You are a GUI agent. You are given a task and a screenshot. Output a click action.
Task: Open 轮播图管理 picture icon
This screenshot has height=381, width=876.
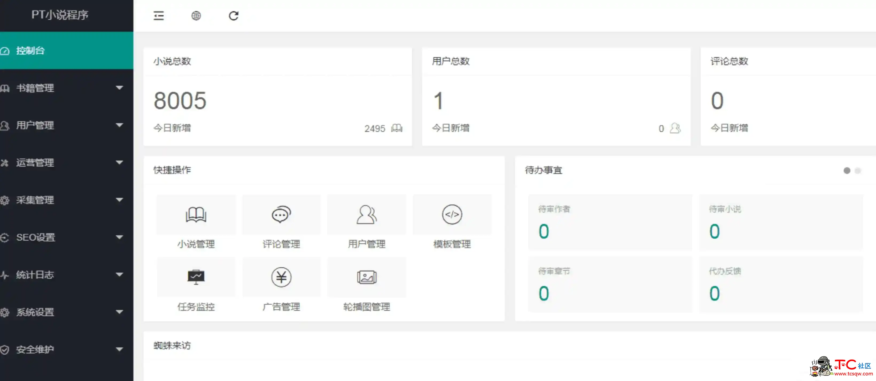367,277
